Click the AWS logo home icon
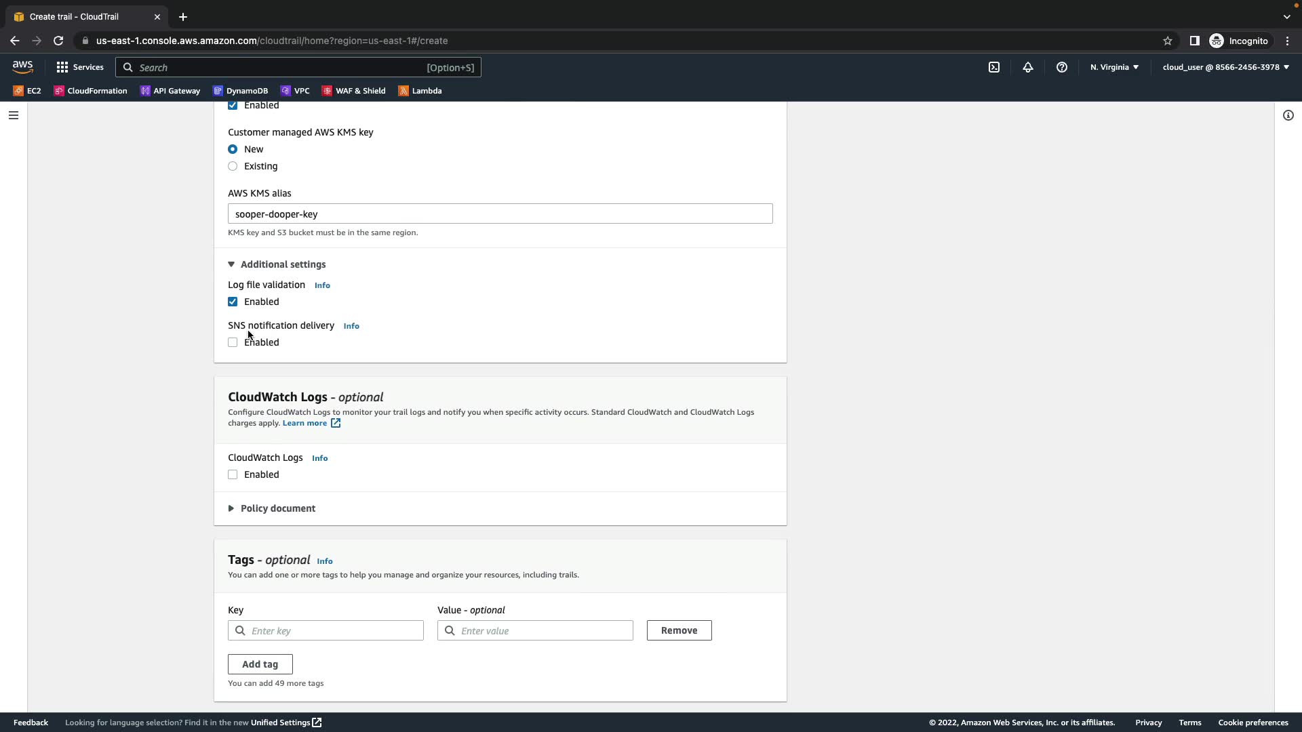 point(22,66)
